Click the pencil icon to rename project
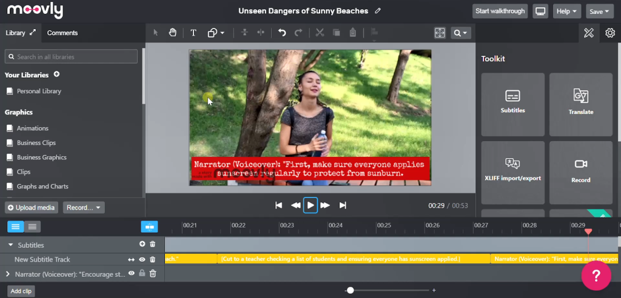Image resolution: width=621 pixels, height=298 pixels. [x=378, y=11]
